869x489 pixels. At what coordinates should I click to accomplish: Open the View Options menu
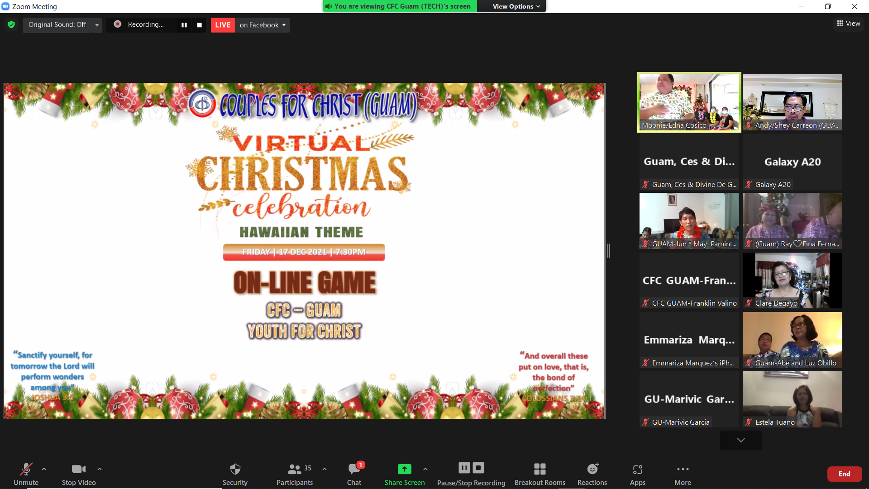click(x=516, y=6)
